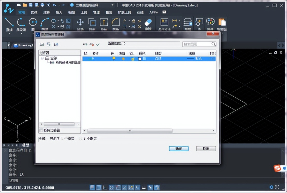Switch to the 插入 (Insert) ribbon tab
The height and width of the screenshot is (193, 287).
point(59,12)
